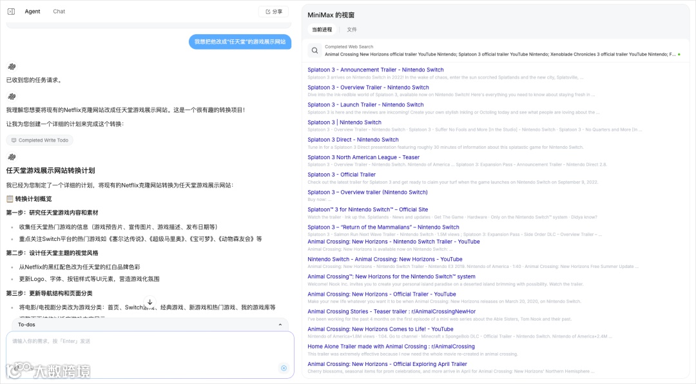Screen dimensions: 696x384
Task: Open the 文件 tab
Action: (x=352, y=29)
